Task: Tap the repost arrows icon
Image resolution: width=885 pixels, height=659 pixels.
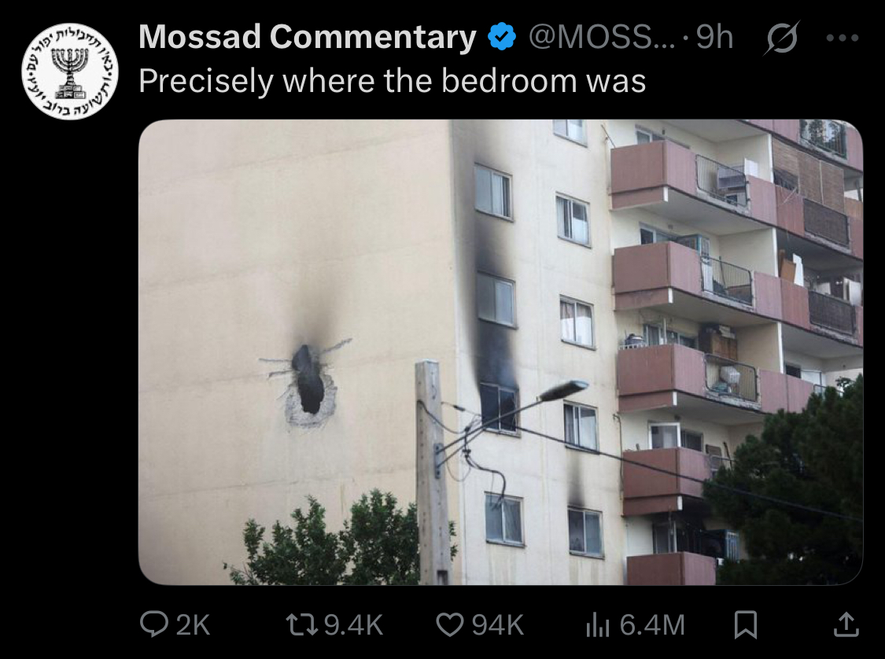Action: point(302,624)
